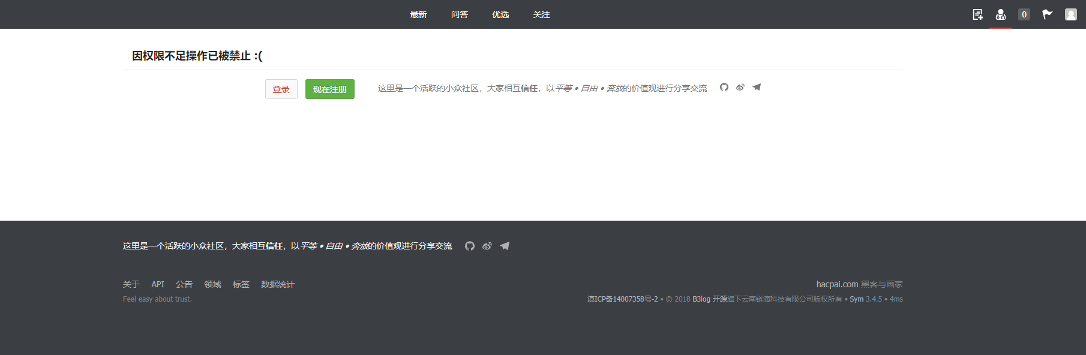Open GitHub icon in the dark footer

coord(470,246)
